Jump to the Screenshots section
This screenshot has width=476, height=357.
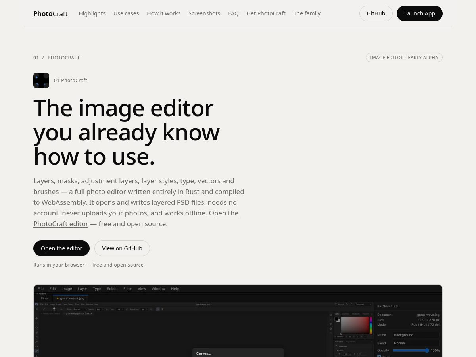(x=204, y=13)
